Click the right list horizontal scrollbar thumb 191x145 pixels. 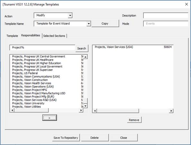click(x=118, y=111)
